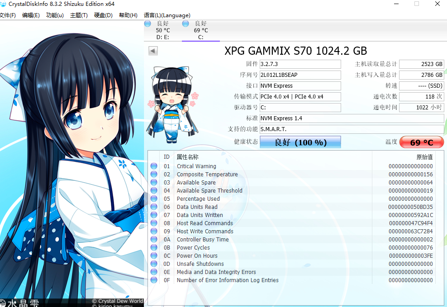This screenshot has width=447, height=307.
Task: Open the 主题(T) menu
Action: (x=79, y=15)
